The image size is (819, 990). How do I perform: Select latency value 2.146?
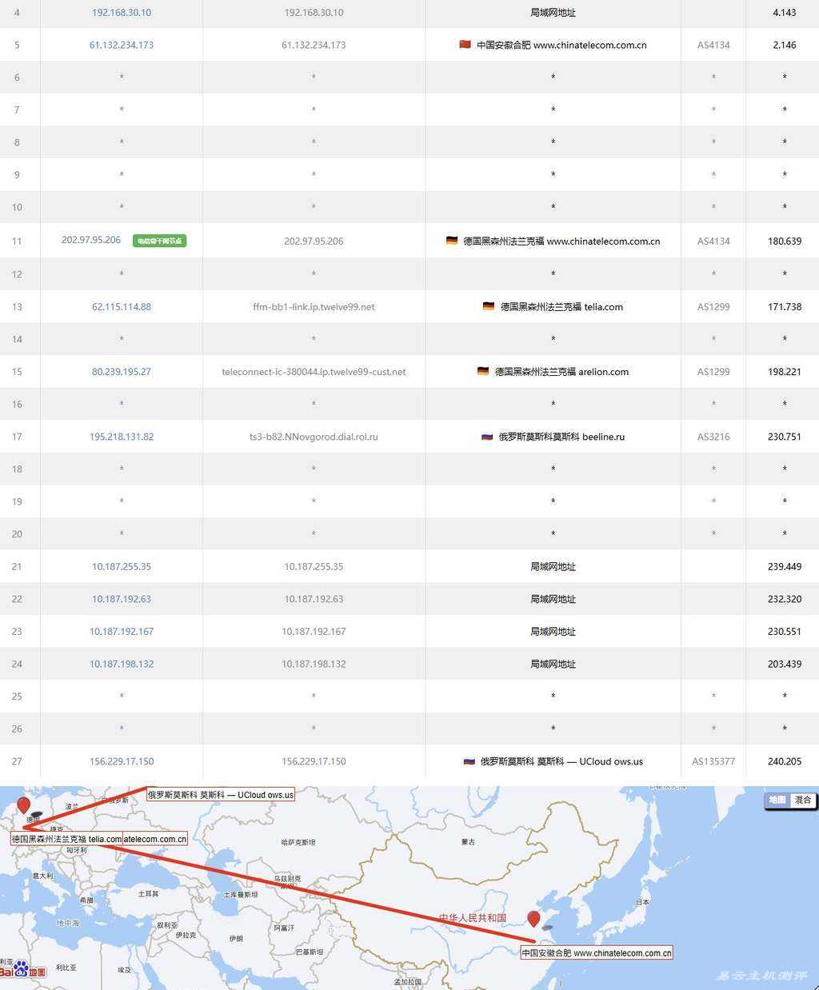pyautogui.click(x=785, y=46)
